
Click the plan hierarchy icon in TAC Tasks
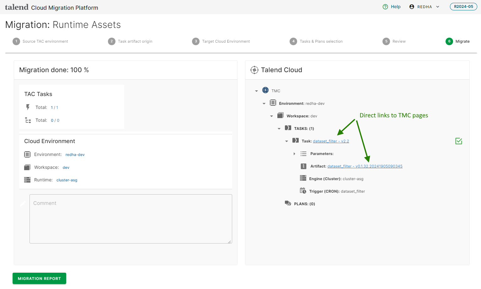(x=28, y=120)
